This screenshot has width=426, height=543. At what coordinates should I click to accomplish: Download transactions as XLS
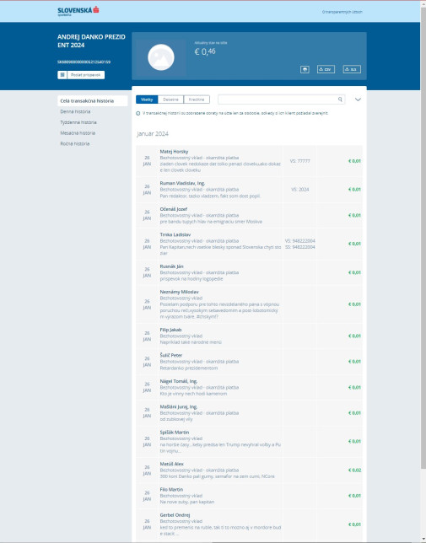352,69
